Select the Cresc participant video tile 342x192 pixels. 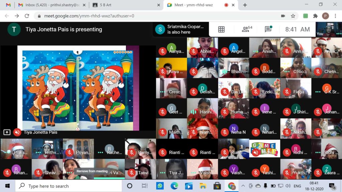click(x=171, y=88)
